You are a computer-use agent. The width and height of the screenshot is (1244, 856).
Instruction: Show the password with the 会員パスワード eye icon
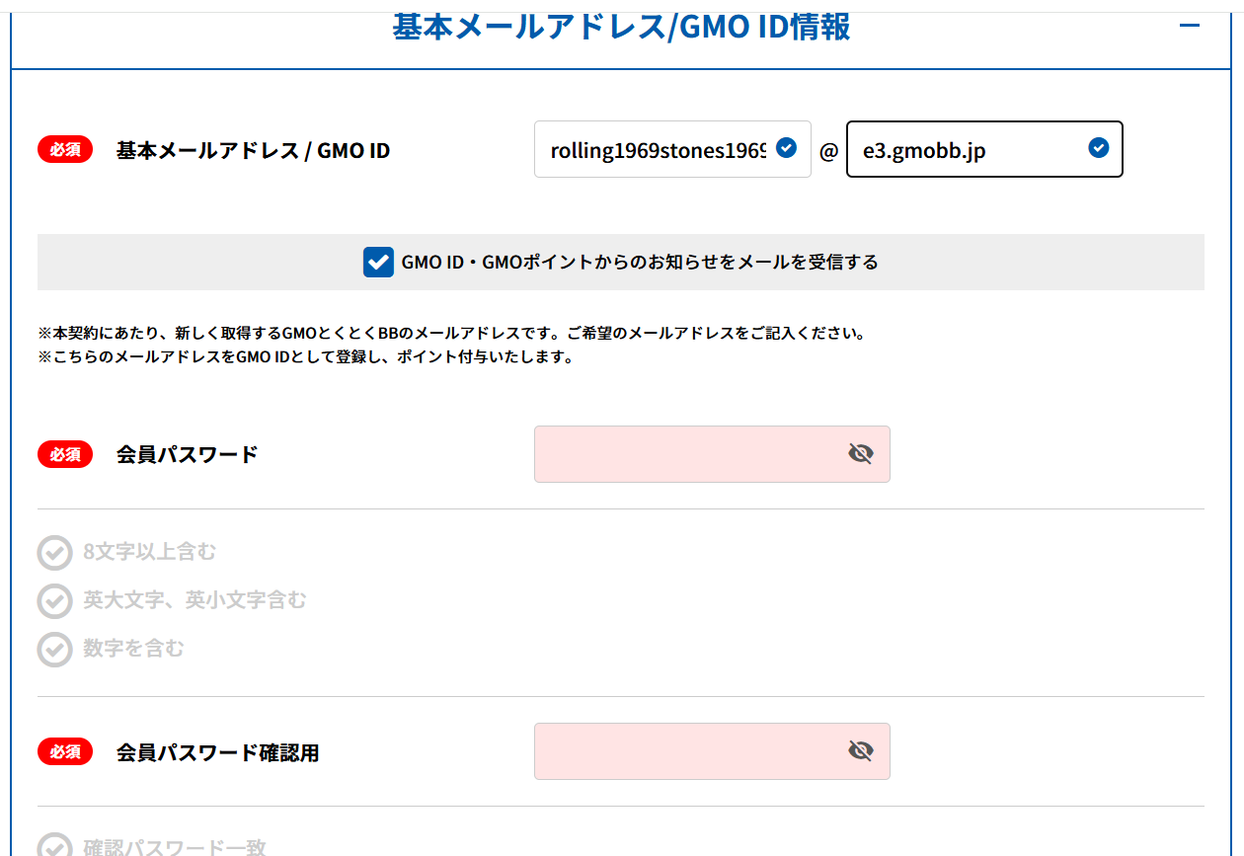[x=861, y=454]
